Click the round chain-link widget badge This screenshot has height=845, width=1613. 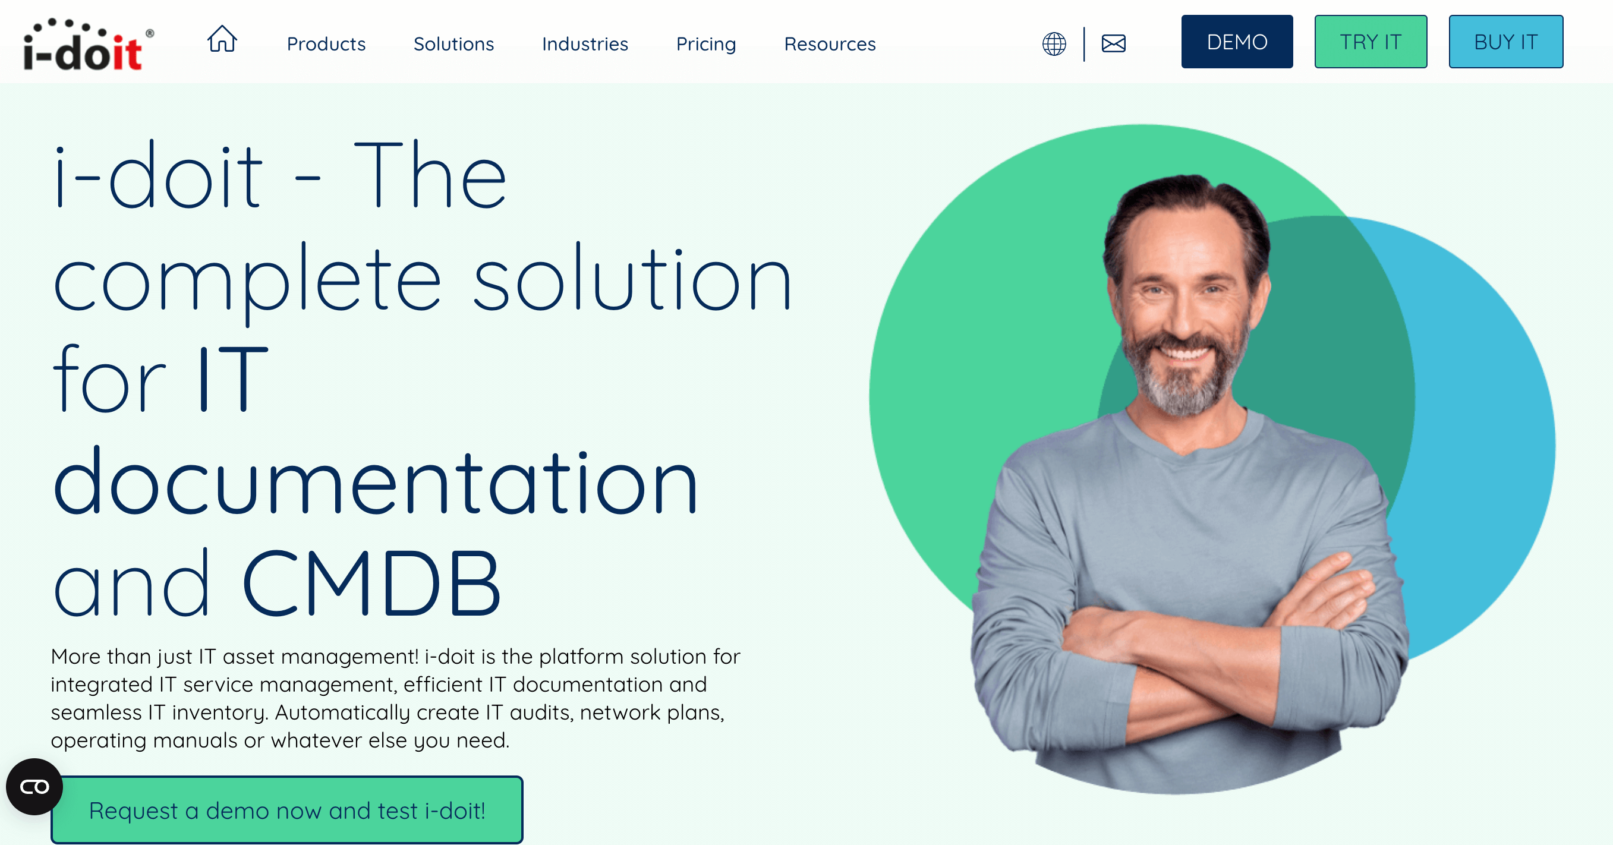coord(34,787)
